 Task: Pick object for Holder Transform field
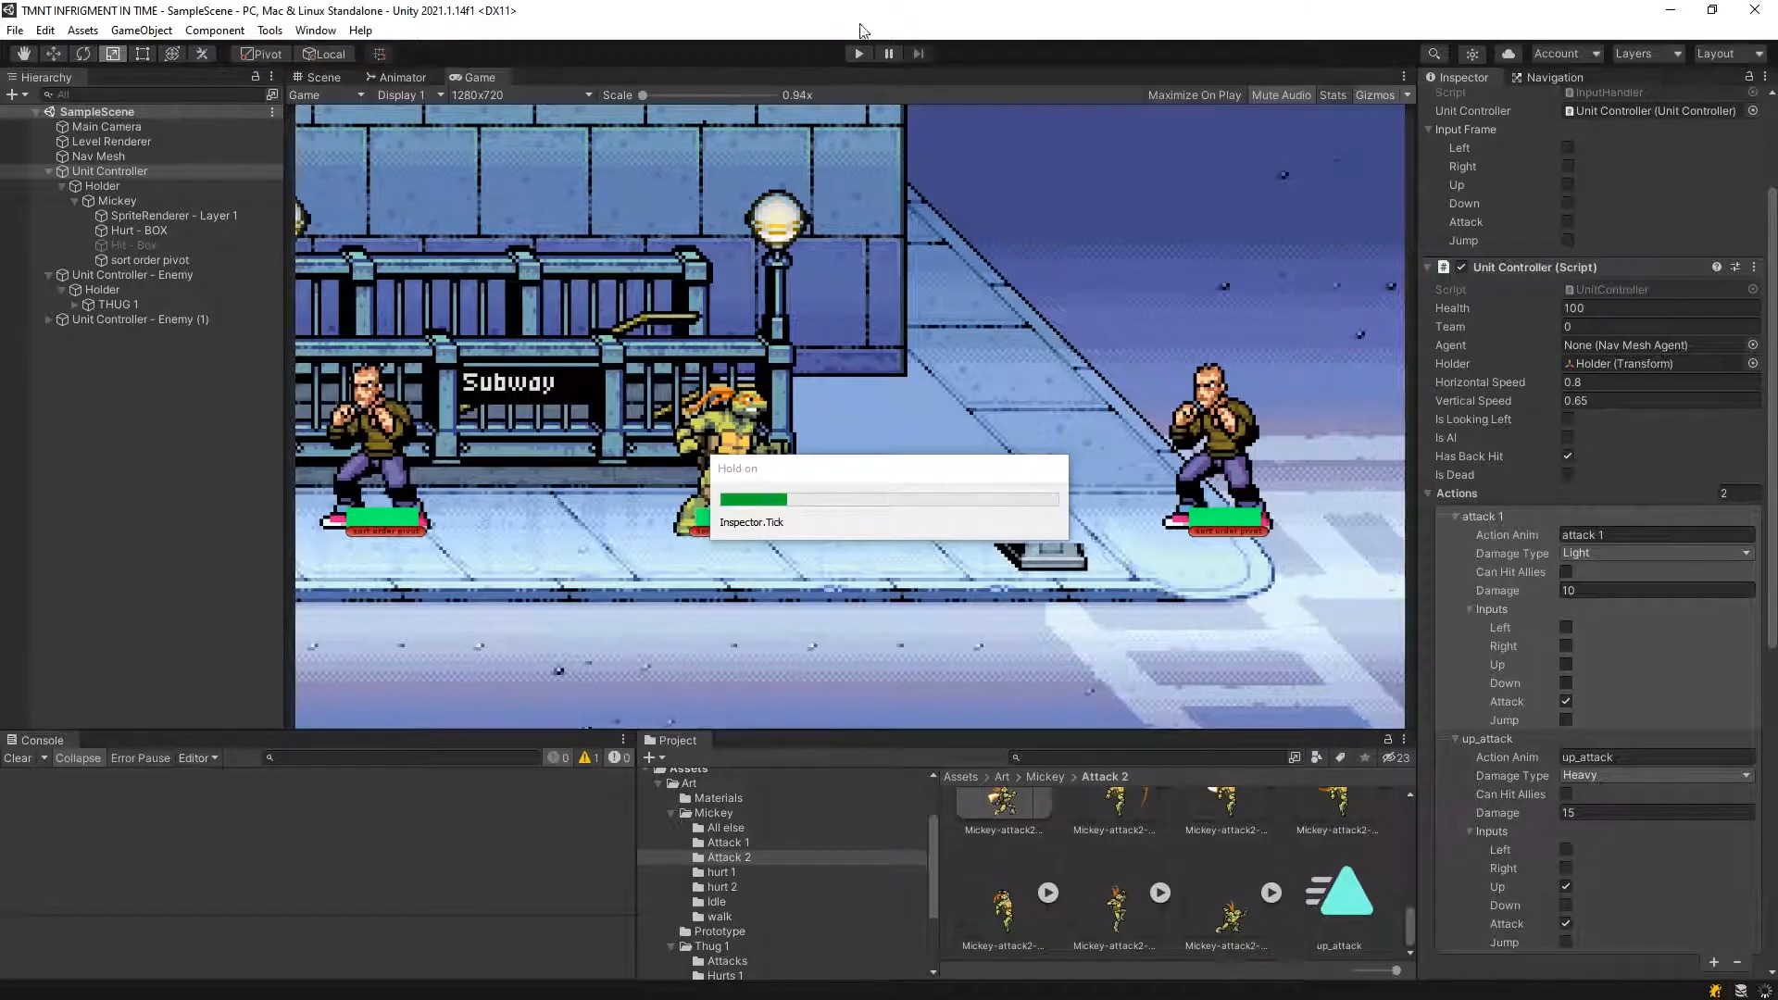click(1753, 364)
